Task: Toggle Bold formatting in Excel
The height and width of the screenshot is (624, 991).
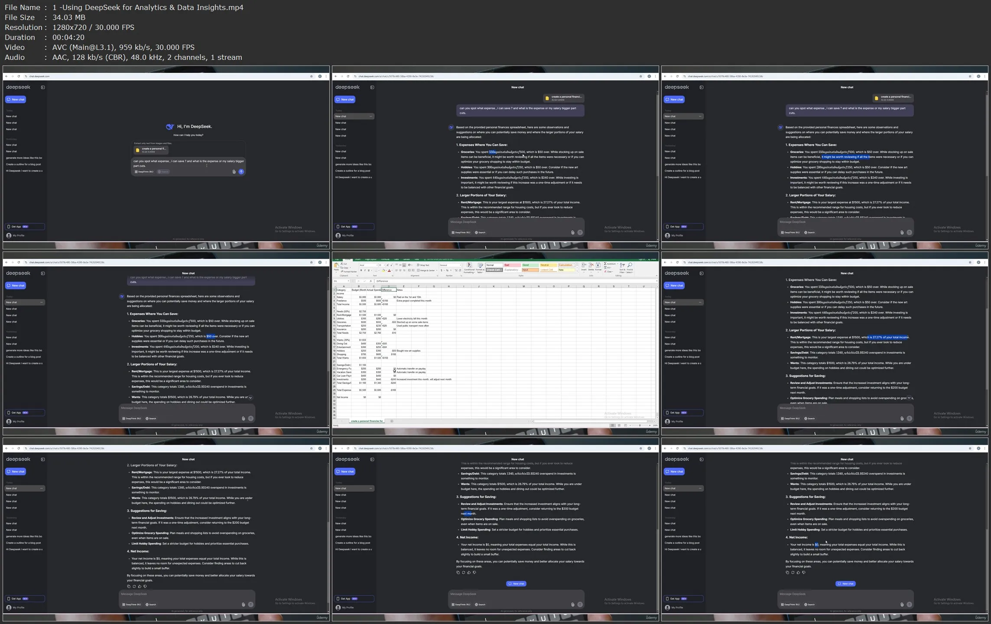Action: click(361, 270)
